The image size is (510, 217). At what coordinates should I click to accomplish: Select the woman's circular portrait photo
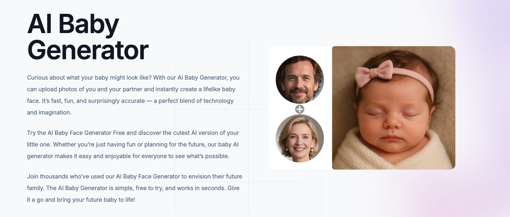click(x=300, y=138)
